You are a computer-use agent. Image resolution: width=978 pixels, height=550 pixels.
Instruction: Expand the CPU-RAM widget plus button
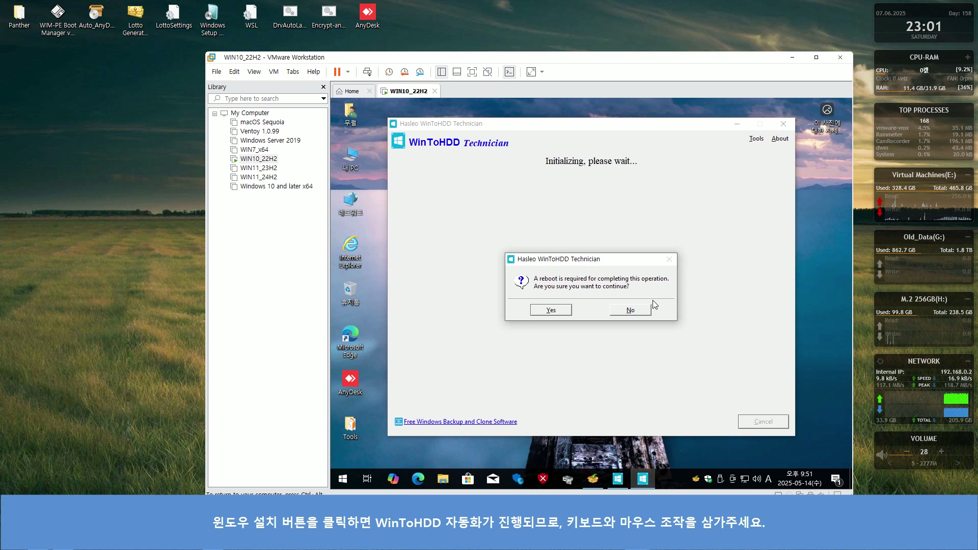click(x=967, y=57)
